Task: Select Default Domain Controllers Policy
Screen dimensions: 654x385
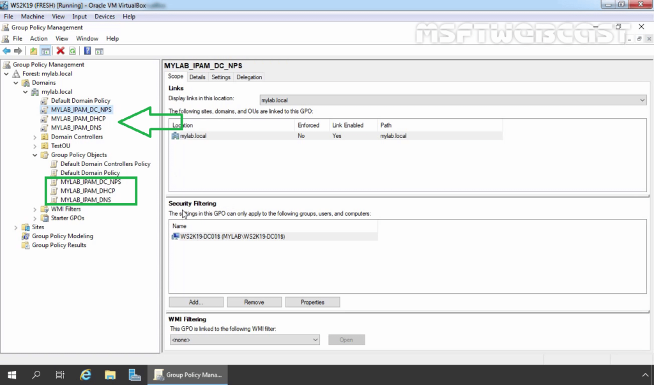Action: click(105, 164)
